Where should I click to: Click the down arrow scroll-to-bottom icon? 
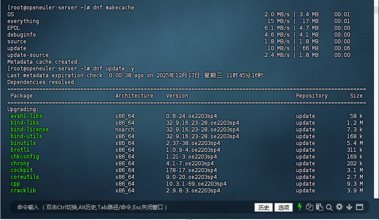click(349, 207)
